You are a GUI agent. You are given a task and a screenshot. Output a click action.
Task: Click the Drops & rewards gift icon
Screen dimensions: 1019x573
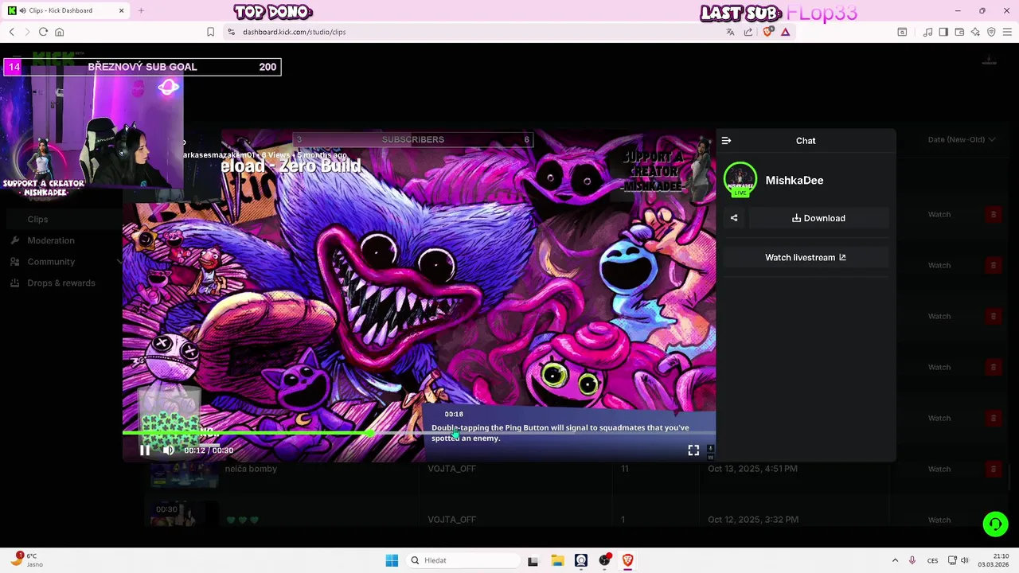[x=15, y=283]
